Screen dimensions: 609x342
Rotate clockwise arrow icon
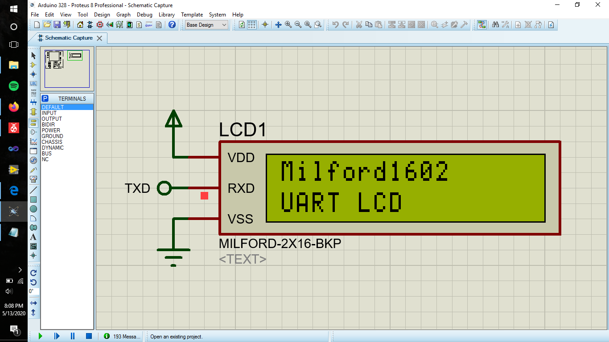33,273
